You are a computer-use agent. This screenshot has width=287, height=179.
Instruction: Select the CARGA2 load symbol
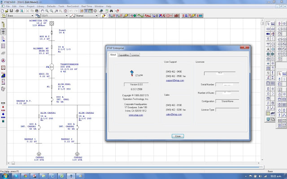click(77, 154)
